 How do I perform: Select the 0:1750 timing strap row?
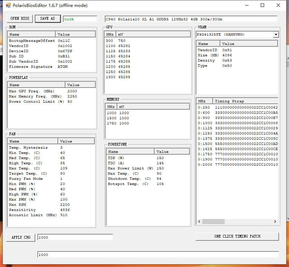click(237, 154)
